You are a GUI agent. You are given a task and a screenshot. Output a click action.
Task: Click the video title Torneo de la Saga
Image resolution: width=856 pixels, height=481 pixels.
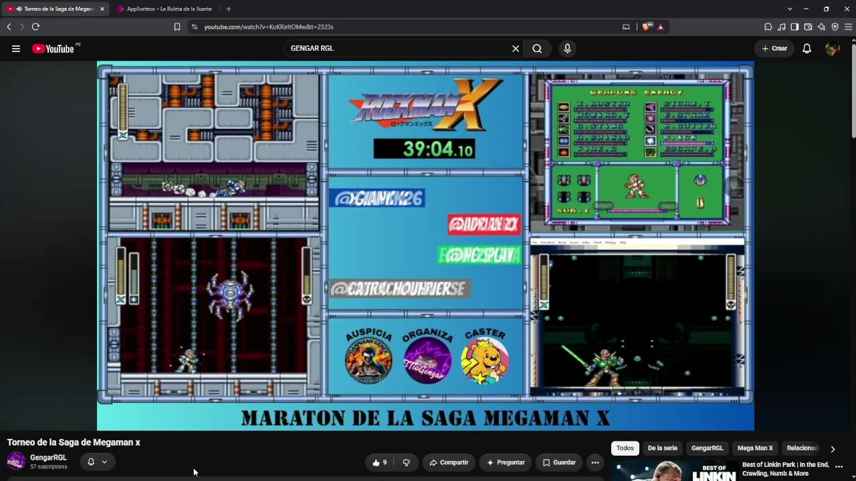[x=74, y=442]
